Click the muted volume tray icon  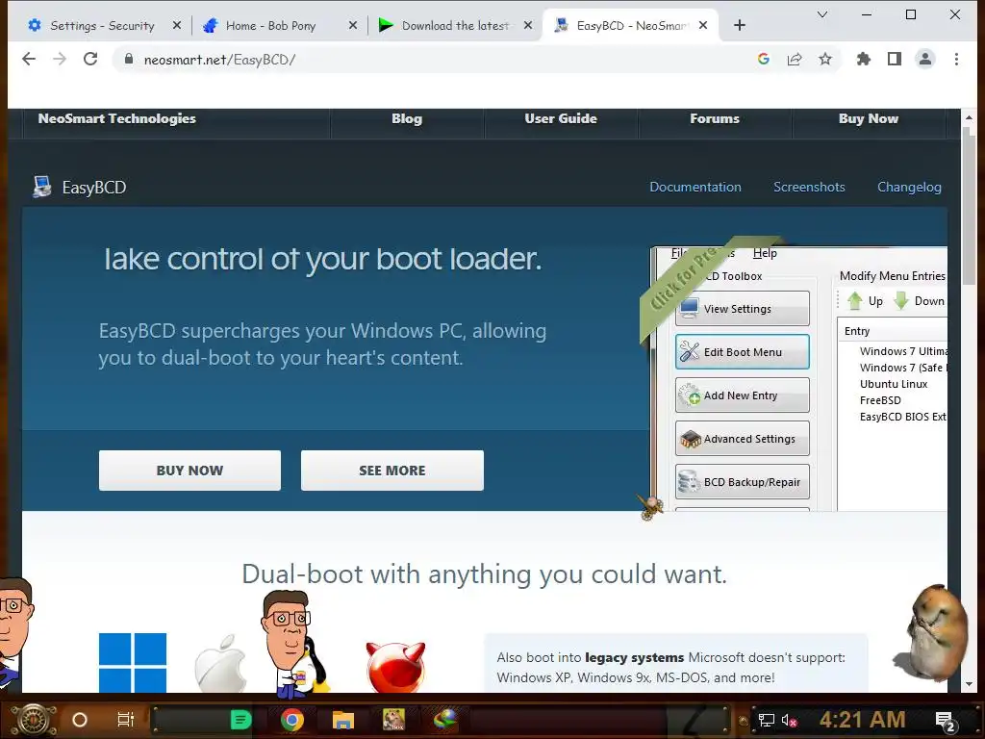(x=790, y=720)
